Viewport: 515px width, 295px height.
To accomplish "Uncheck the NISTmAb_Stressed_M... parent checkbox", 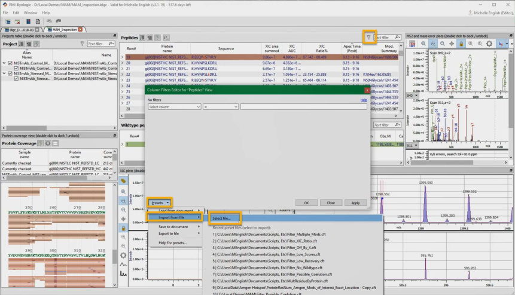I will (x=10, y=73).
